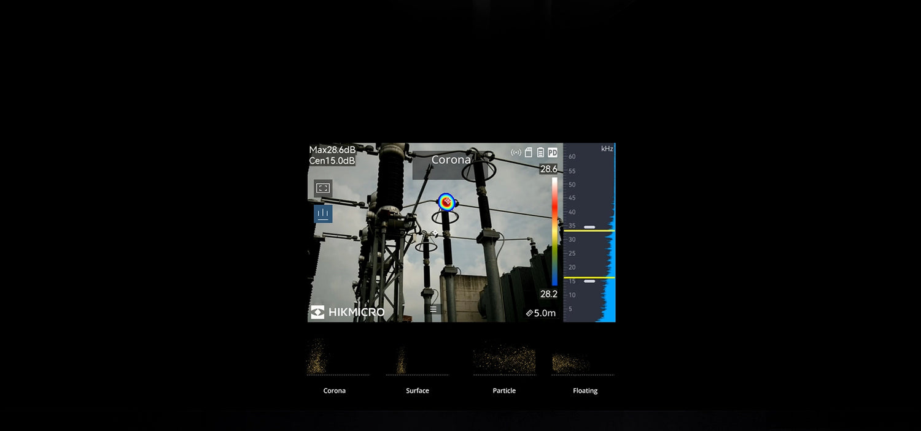Toggle the blue spectrum bars icon
This screenshot has width=921, height=431.
pyautogui.click(x=323, y=213)
